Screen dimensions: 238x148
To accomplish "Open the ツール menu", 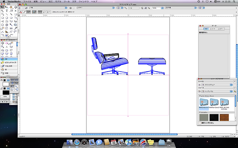I will 66,2.
